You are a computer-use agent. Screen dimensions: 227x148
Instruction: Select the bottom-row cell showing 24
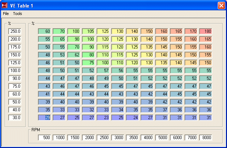133,118
